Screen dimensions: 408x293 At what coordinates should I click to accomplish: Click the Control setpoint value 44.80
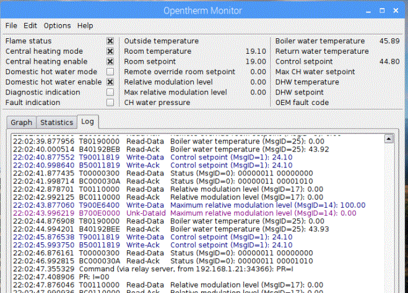pos(389,62)
